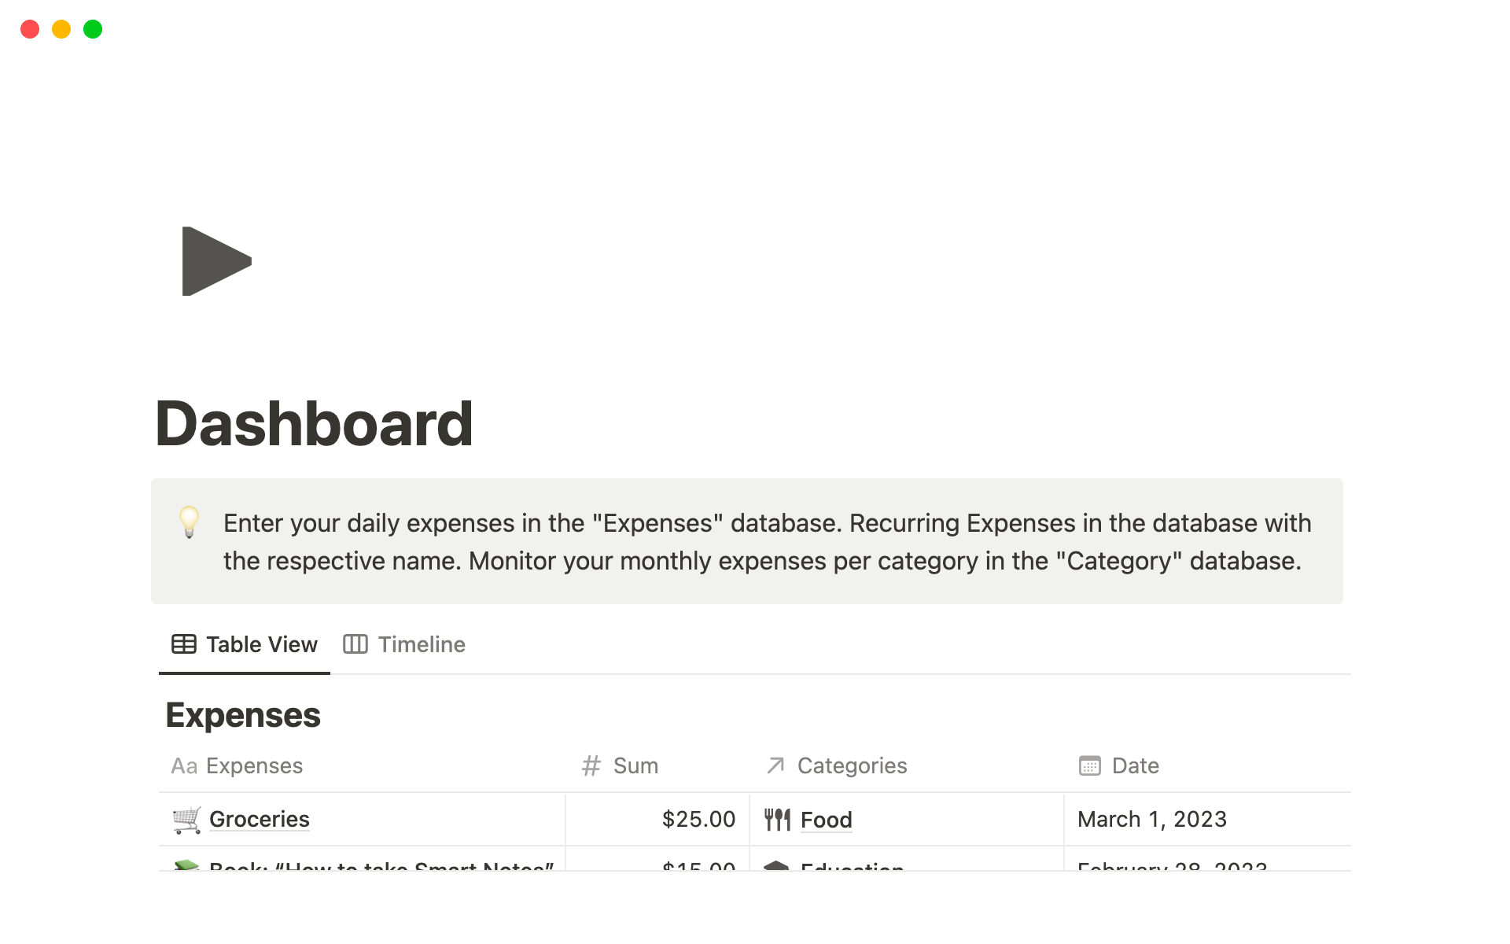Click the shopping cart Groceries icon
Image resolution: width=1510 pixels, height=944 pixels.
[x=186, y=820]
